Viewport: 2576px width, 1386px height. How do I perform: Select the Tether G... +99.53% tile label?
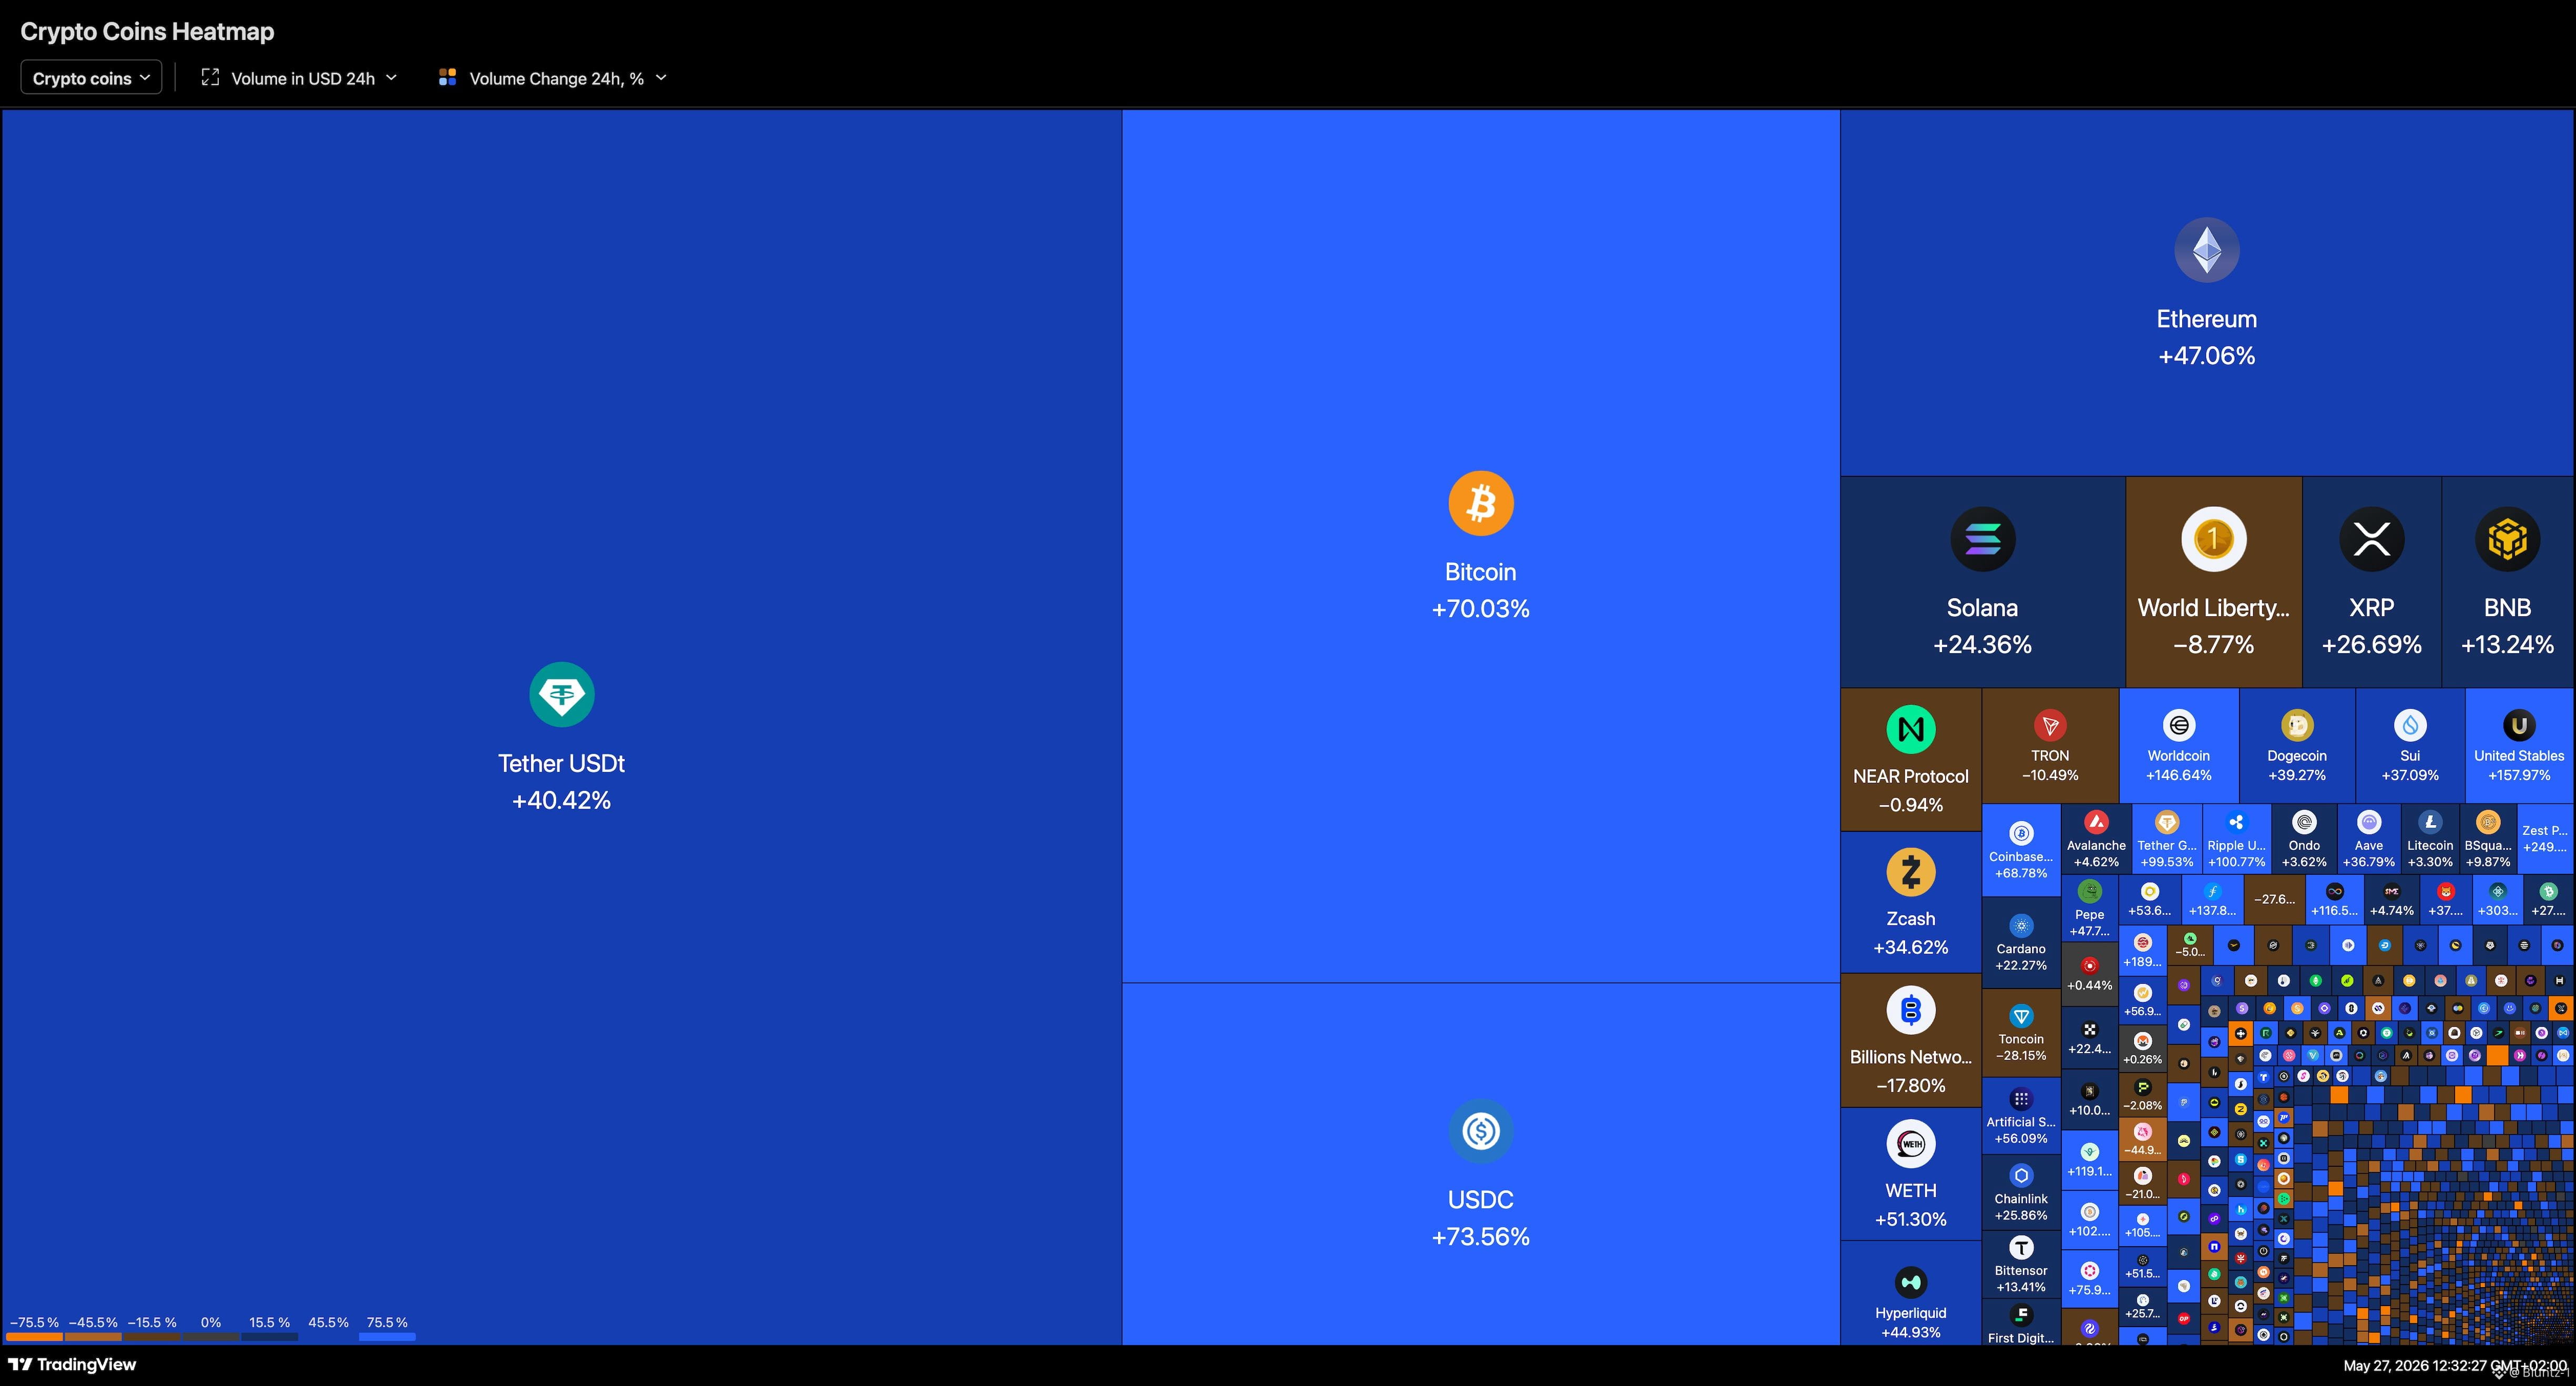tap(2167, 853)
